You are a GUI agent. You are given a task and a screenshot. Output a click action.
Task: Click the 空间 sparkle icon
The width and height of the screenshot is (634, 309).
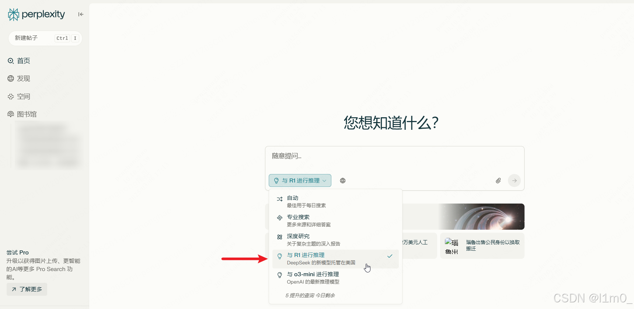(11, 97)
